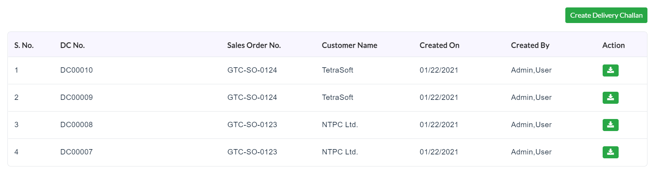
Task: Click the Sales Order No. column header
Action: 254,45
